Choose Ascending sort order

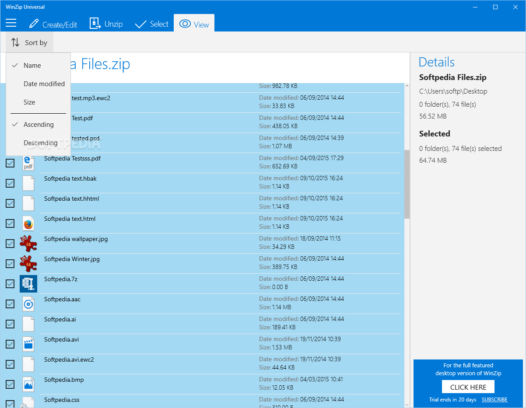click(x=38, y=124)
